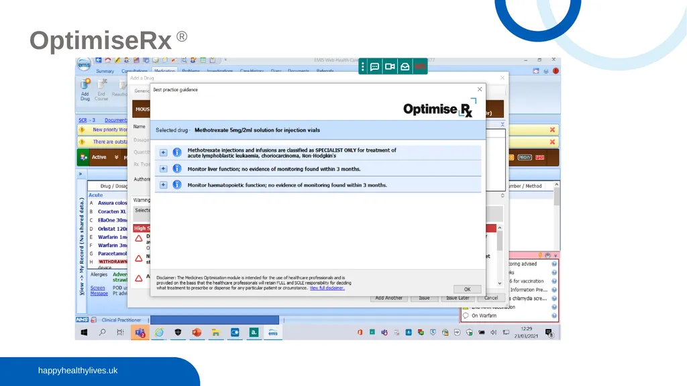Click Cancel in Add a Drug window
Image resolution: width=687 pixels, height=386 pixels.
(x=490, y=298)
